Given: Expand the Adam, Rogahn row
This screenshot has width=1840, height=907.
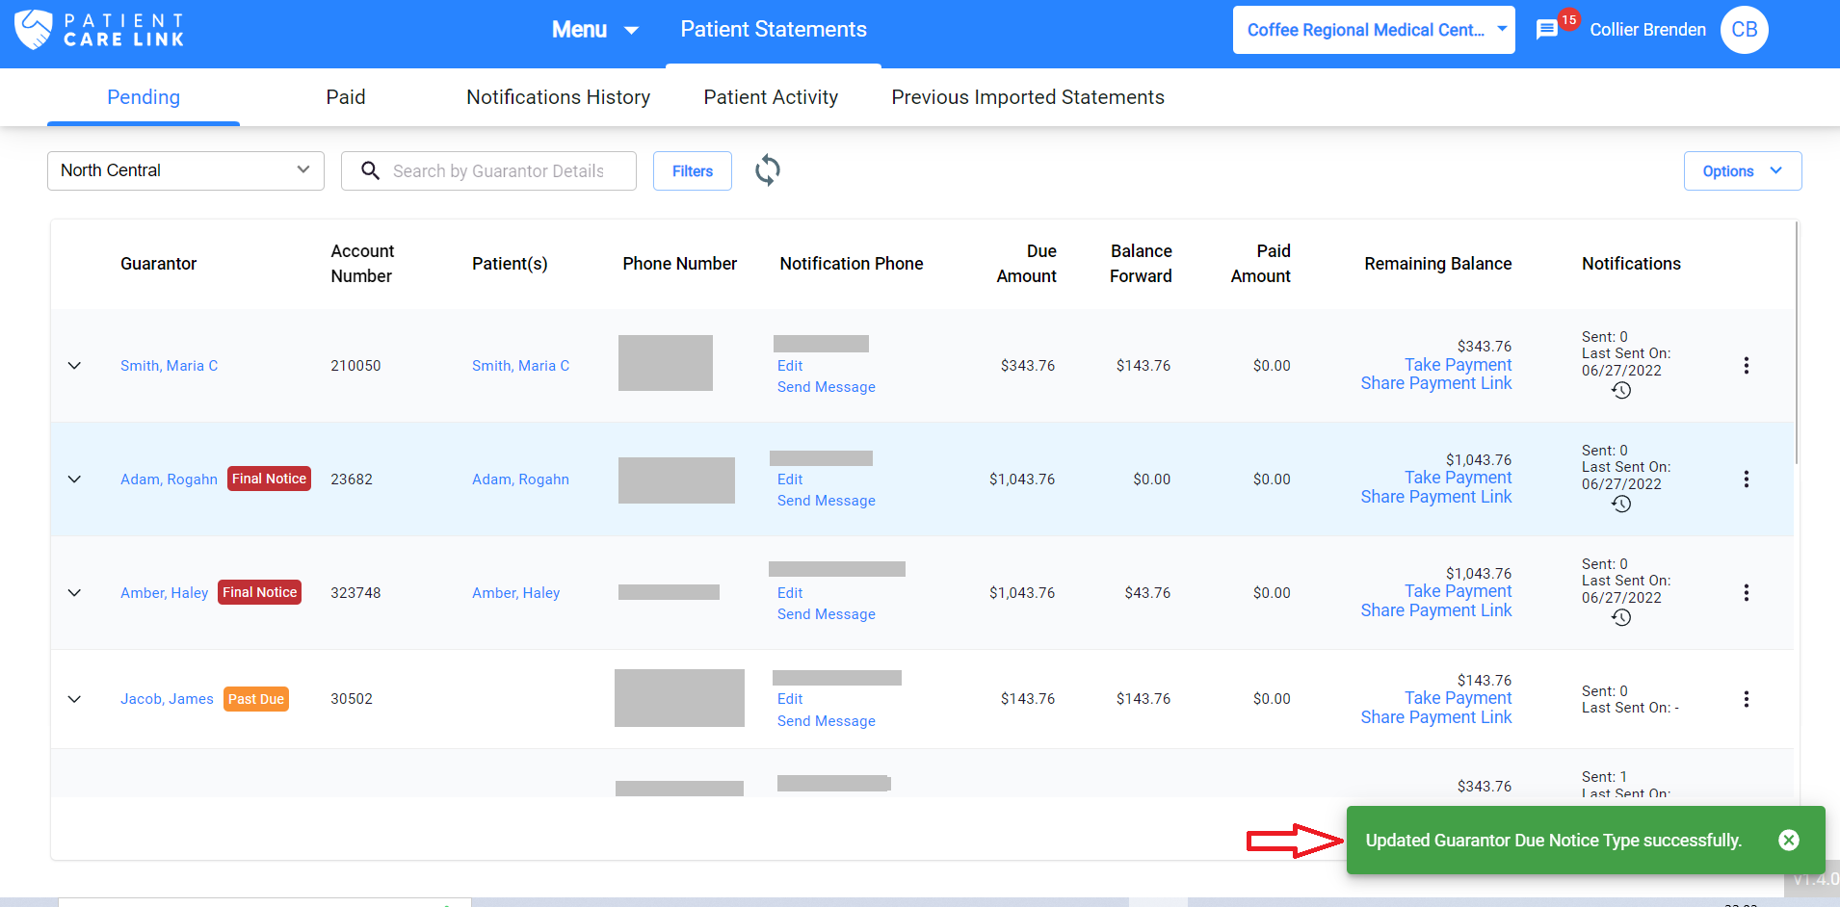Looking at the screenshot, I should (x=74, y=479).
